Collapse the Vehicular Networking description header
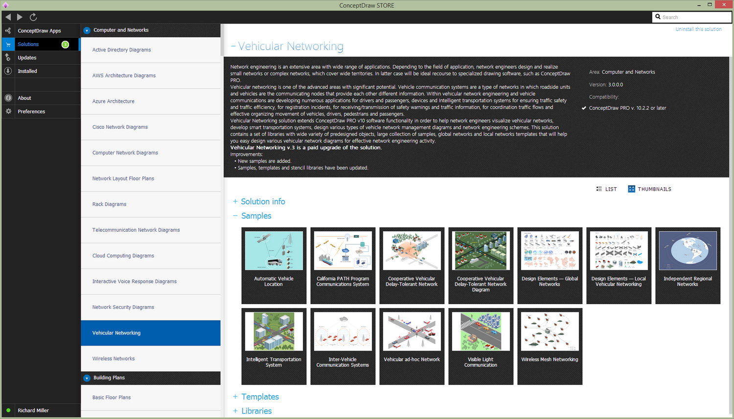 pos(233,46)
